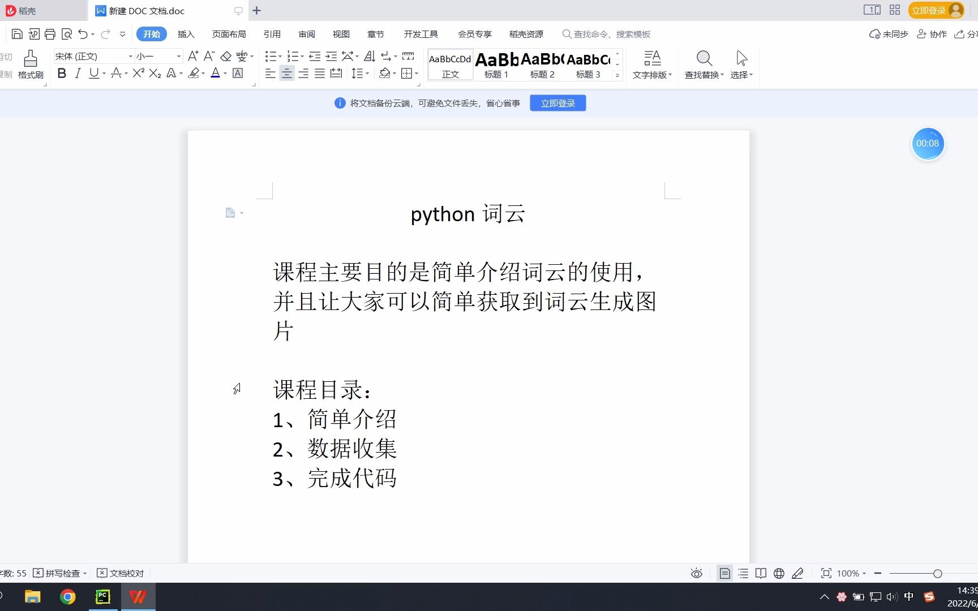This screenshot has width=978, height=611.
Task: Click 协作 collaboration button
Action: [932, 34]
